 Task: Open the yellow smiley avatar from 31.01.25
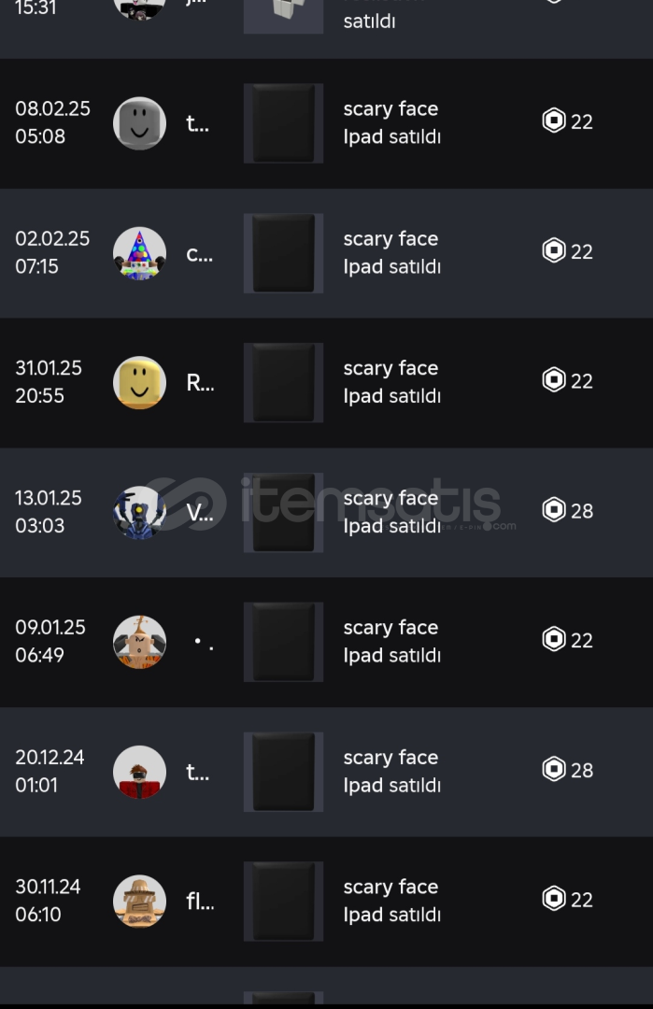139,382
